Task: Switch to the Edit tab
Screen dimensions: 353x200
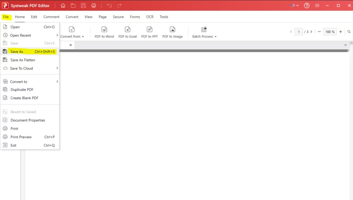Action: pyautogui.click(x=34, y=17)
